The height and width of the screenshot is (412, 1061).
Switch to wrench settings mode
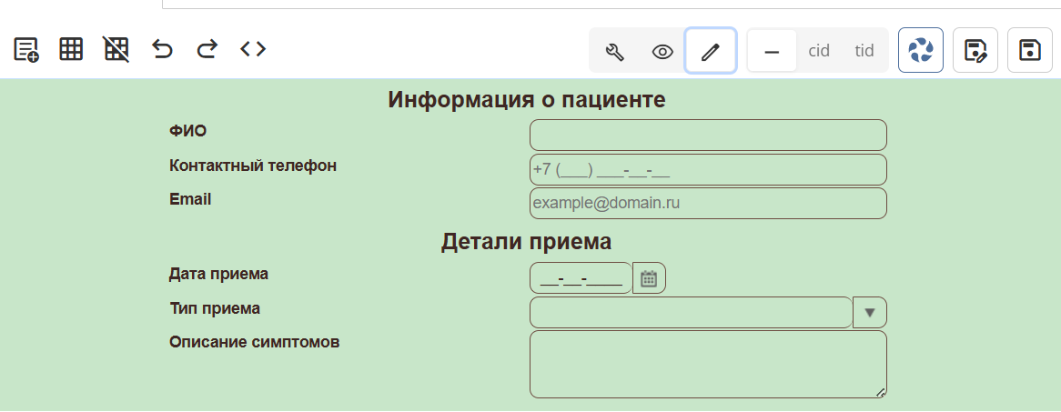[x=615, y=51]
